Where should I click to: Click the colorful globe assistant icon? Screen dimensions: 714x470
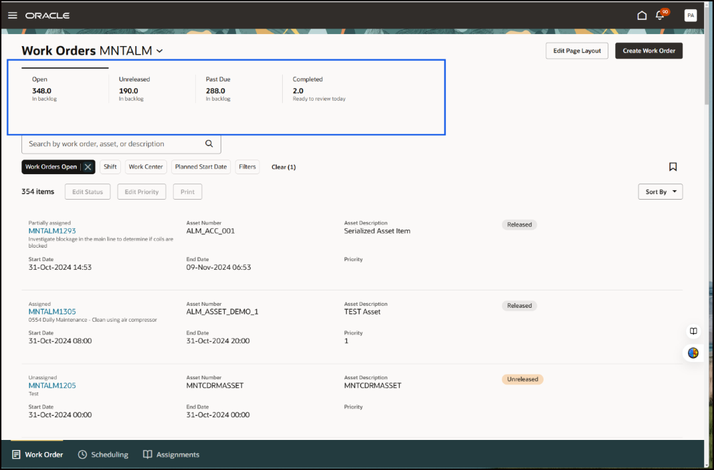pos(693,352)
